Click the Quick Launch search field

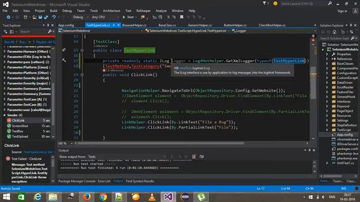pyautogui.click(x=303, y=4)
